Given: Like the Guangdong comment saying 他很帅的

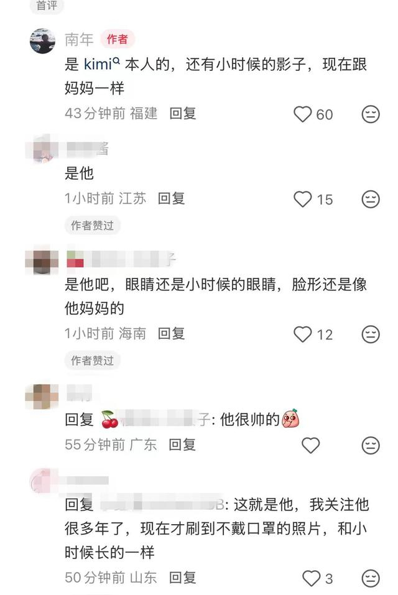Looking at the screenshot, I should point(310,445).
